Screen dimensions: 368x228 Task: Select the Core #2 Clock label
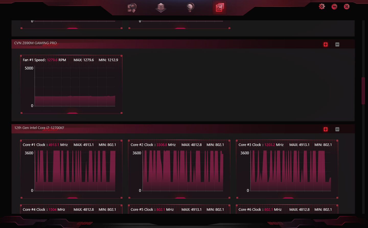(143, 145)
